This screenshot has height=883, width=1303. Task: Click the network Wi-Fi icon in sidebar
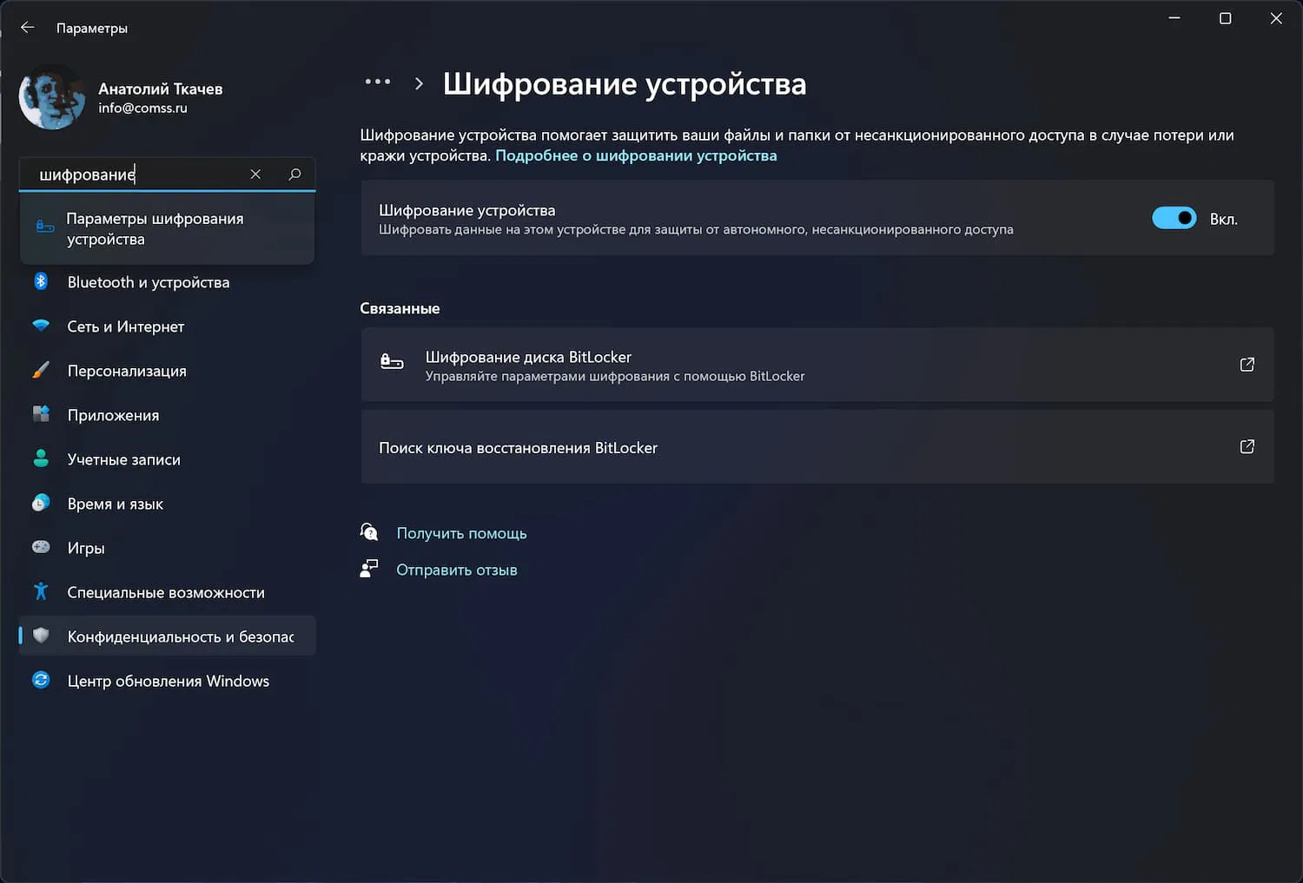tap(41, 326)
